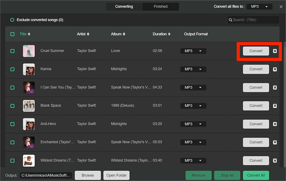The image size is (286, 181).
Task: Convert the Karma track
Action: pos(256,69)
